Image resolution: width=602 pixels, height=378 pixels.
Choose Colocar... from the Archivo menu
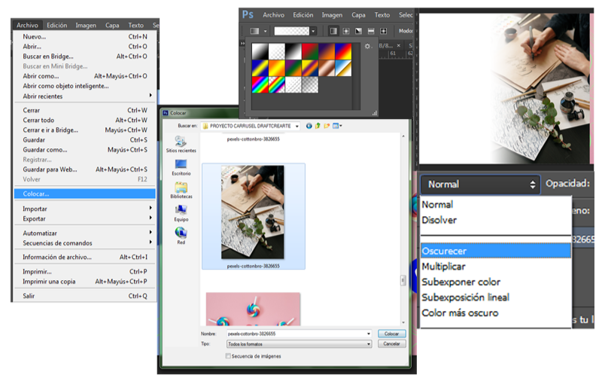[x=85, y=194]
